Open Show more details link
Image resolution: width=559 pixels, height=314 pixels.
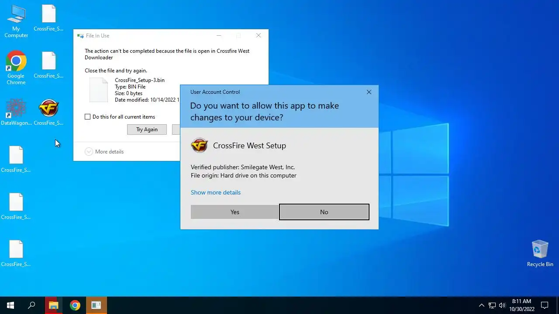click(216, 192)
